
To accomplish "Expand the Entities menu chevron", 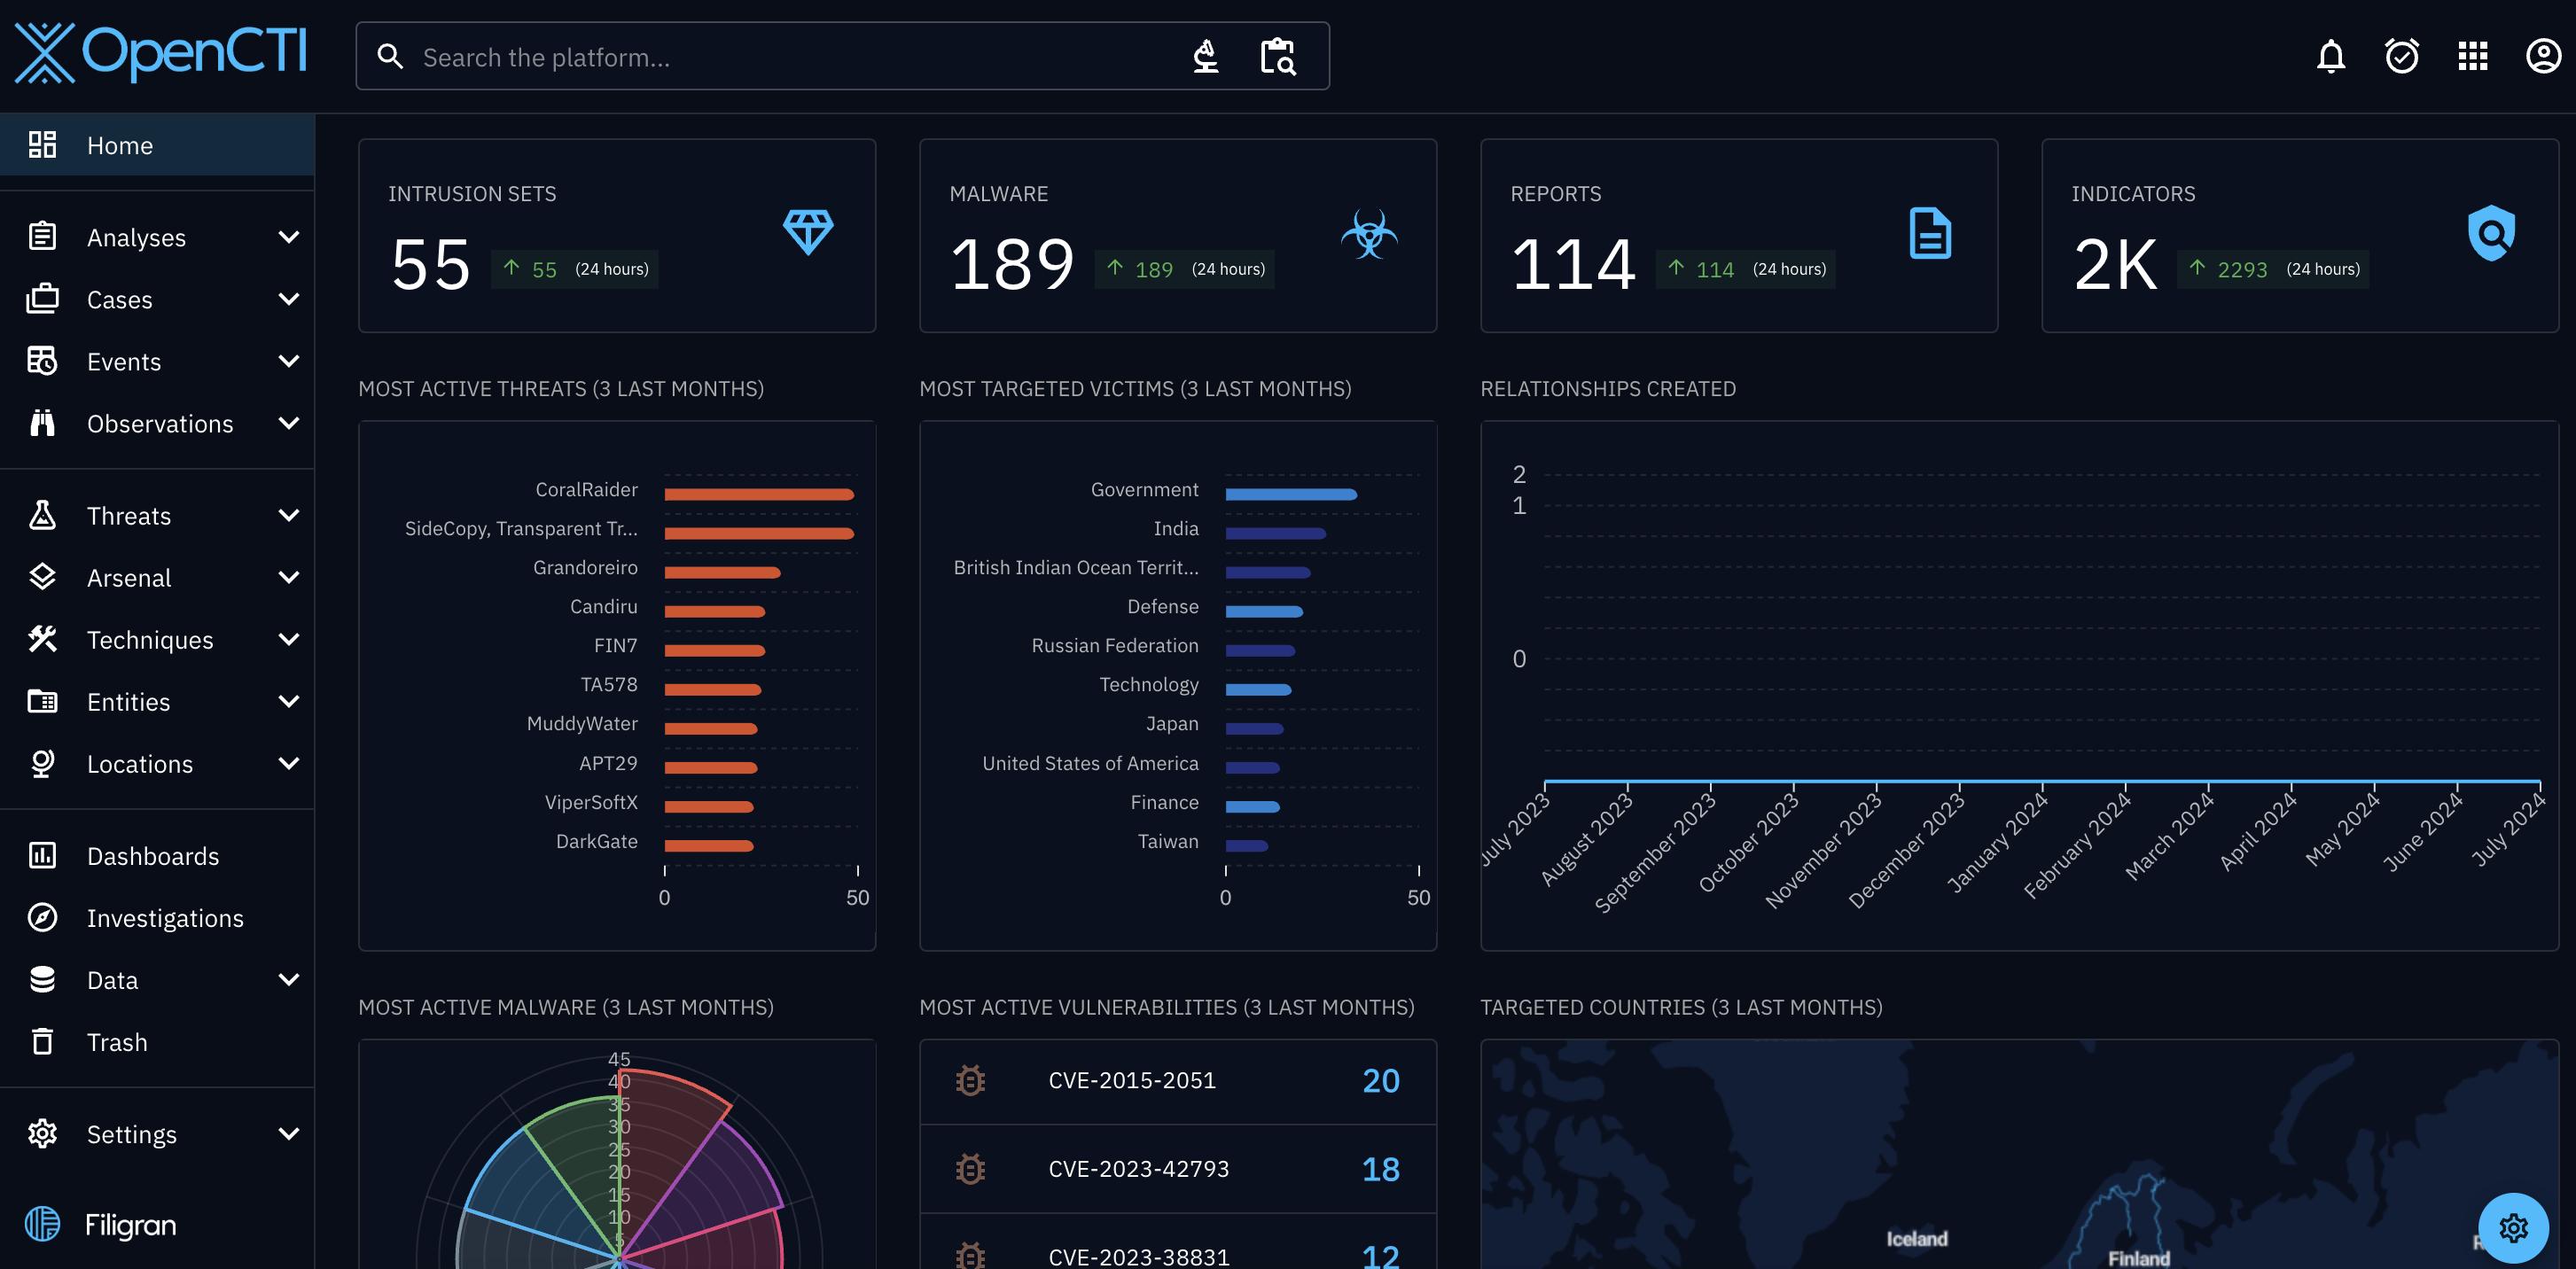I will pos(289,701).
